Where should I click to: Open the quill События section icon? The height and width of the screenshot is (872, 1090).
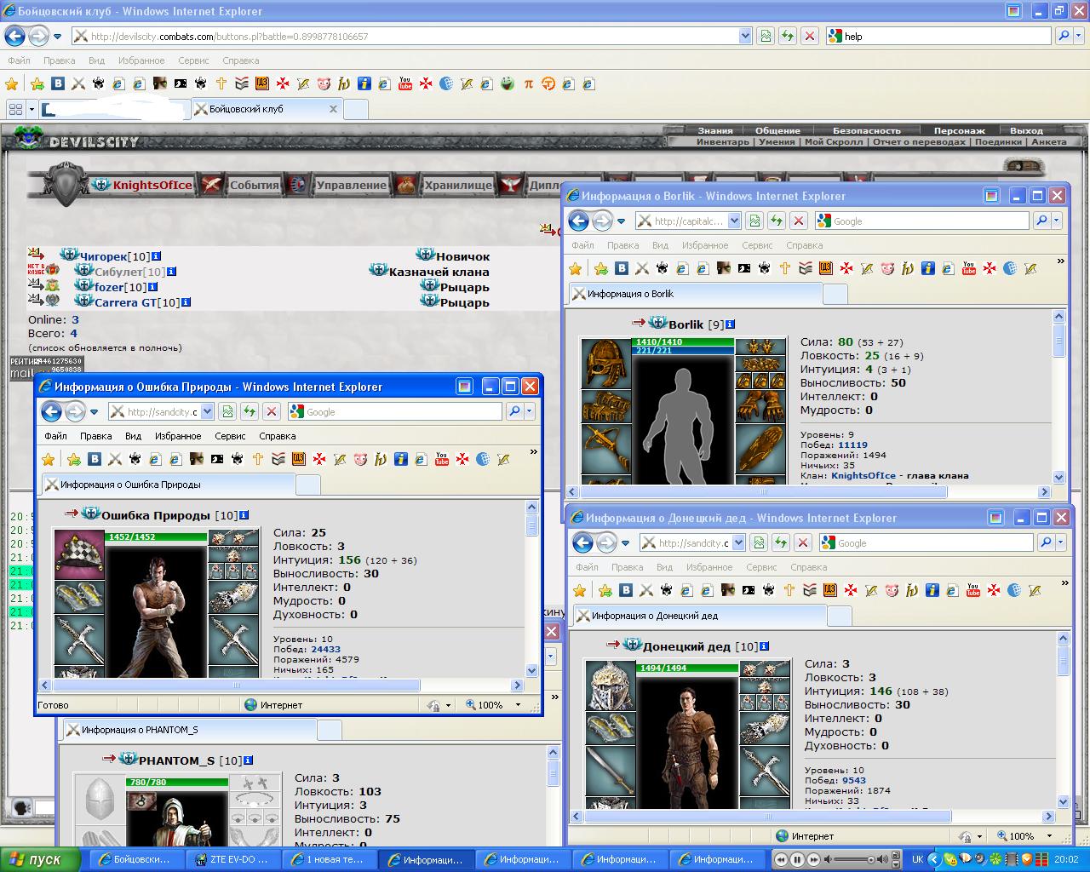coord(212,184)
